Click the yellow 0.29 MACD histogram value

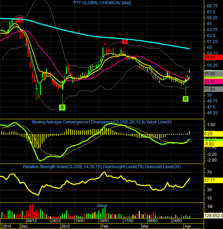[x=214, y=134]
